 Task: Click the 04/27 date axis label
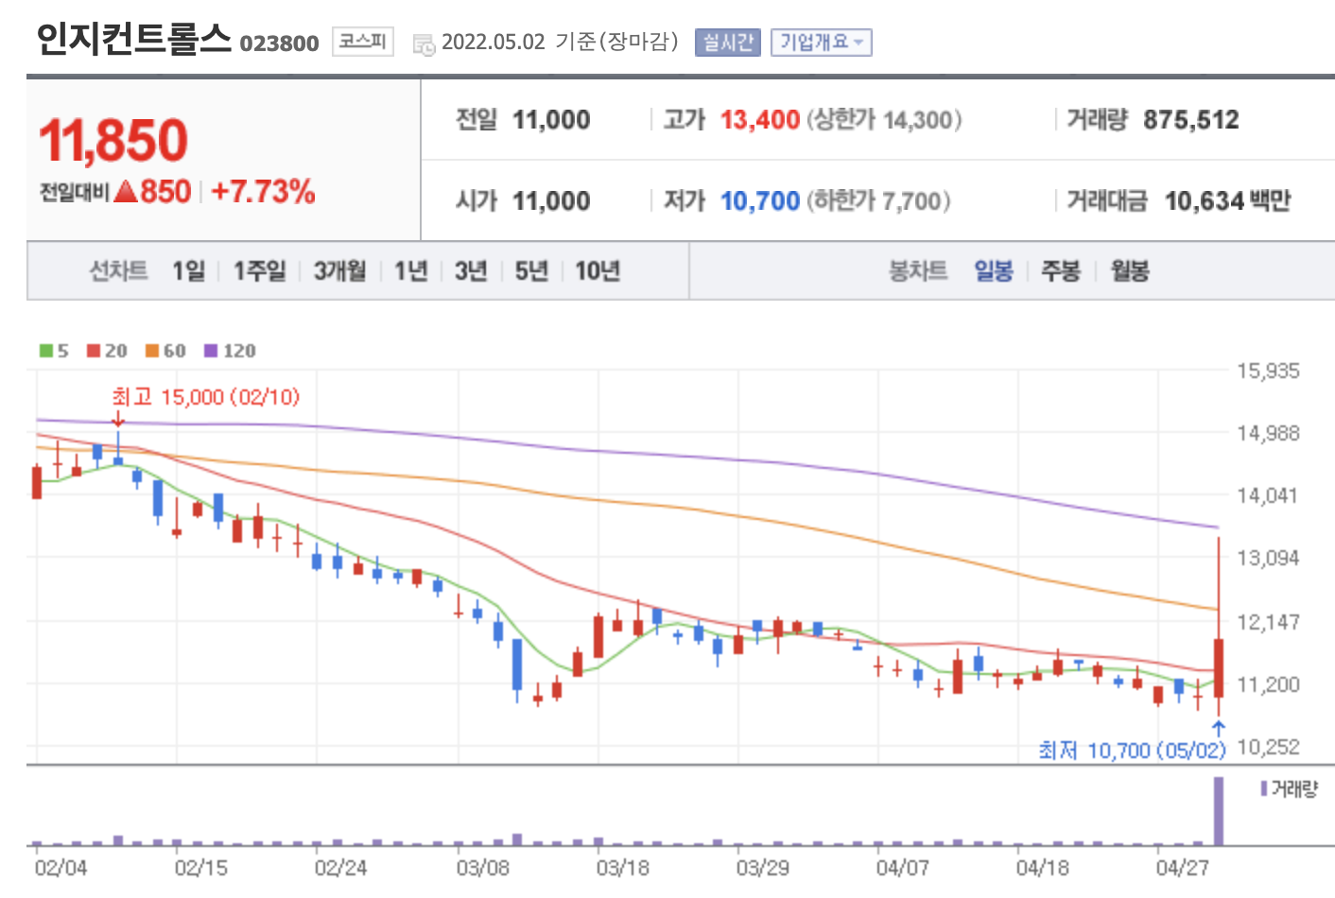click(1183, 868)
